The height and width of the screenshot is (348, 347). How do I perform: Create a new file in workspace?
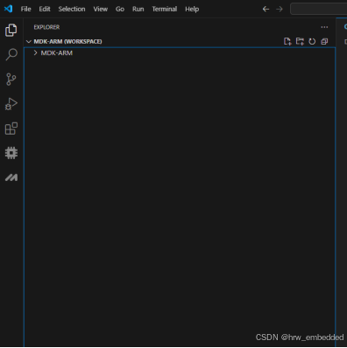click(287, 41)
